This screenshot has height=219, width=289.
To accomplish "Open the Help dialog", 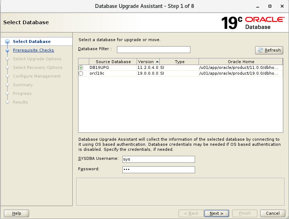I will pyautogui.click(x=17, y=213).
